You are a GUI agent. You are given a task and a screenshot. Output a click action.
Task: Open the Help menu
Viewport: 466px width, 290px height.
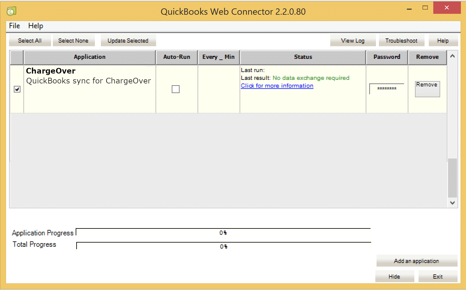coord(36,26)
